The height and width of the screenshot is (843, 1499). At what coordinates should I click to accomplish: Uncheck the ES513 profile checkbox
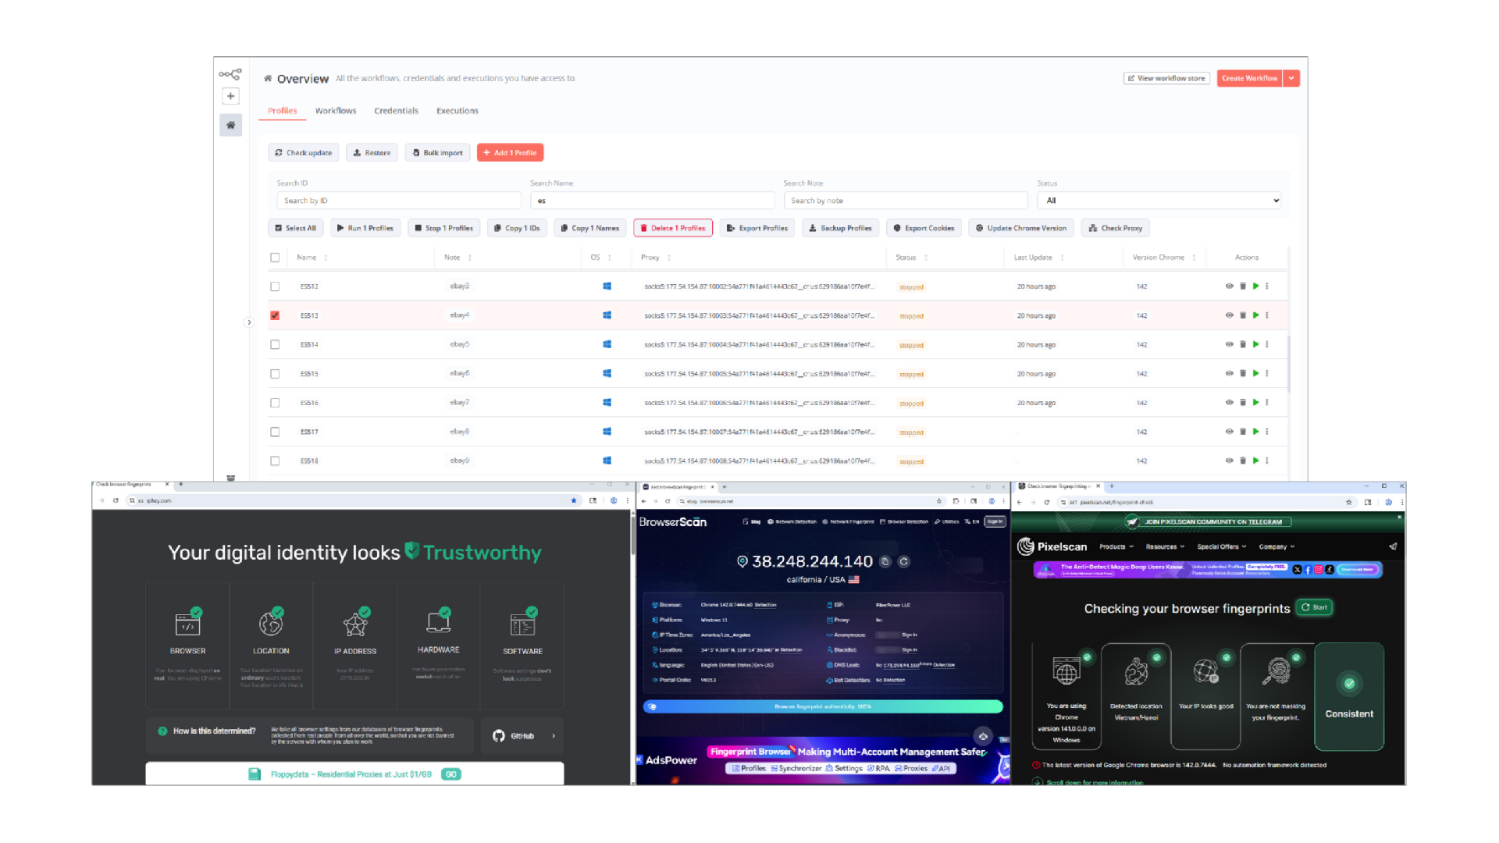click(275, 315)
